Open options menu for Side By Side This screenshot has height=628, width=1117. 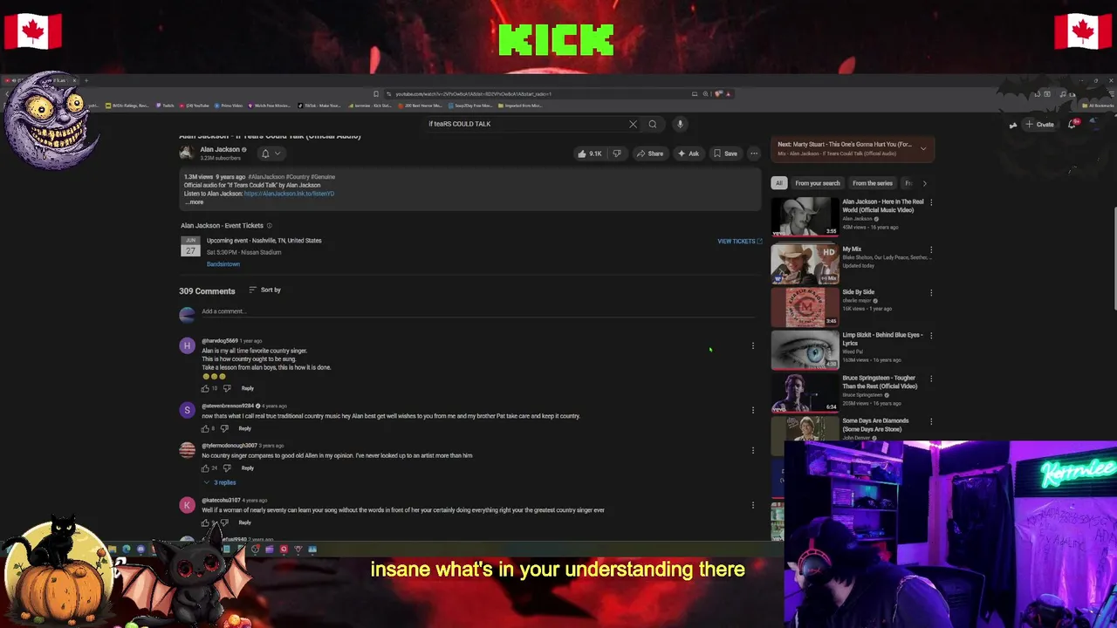click(x=931, y=292)
